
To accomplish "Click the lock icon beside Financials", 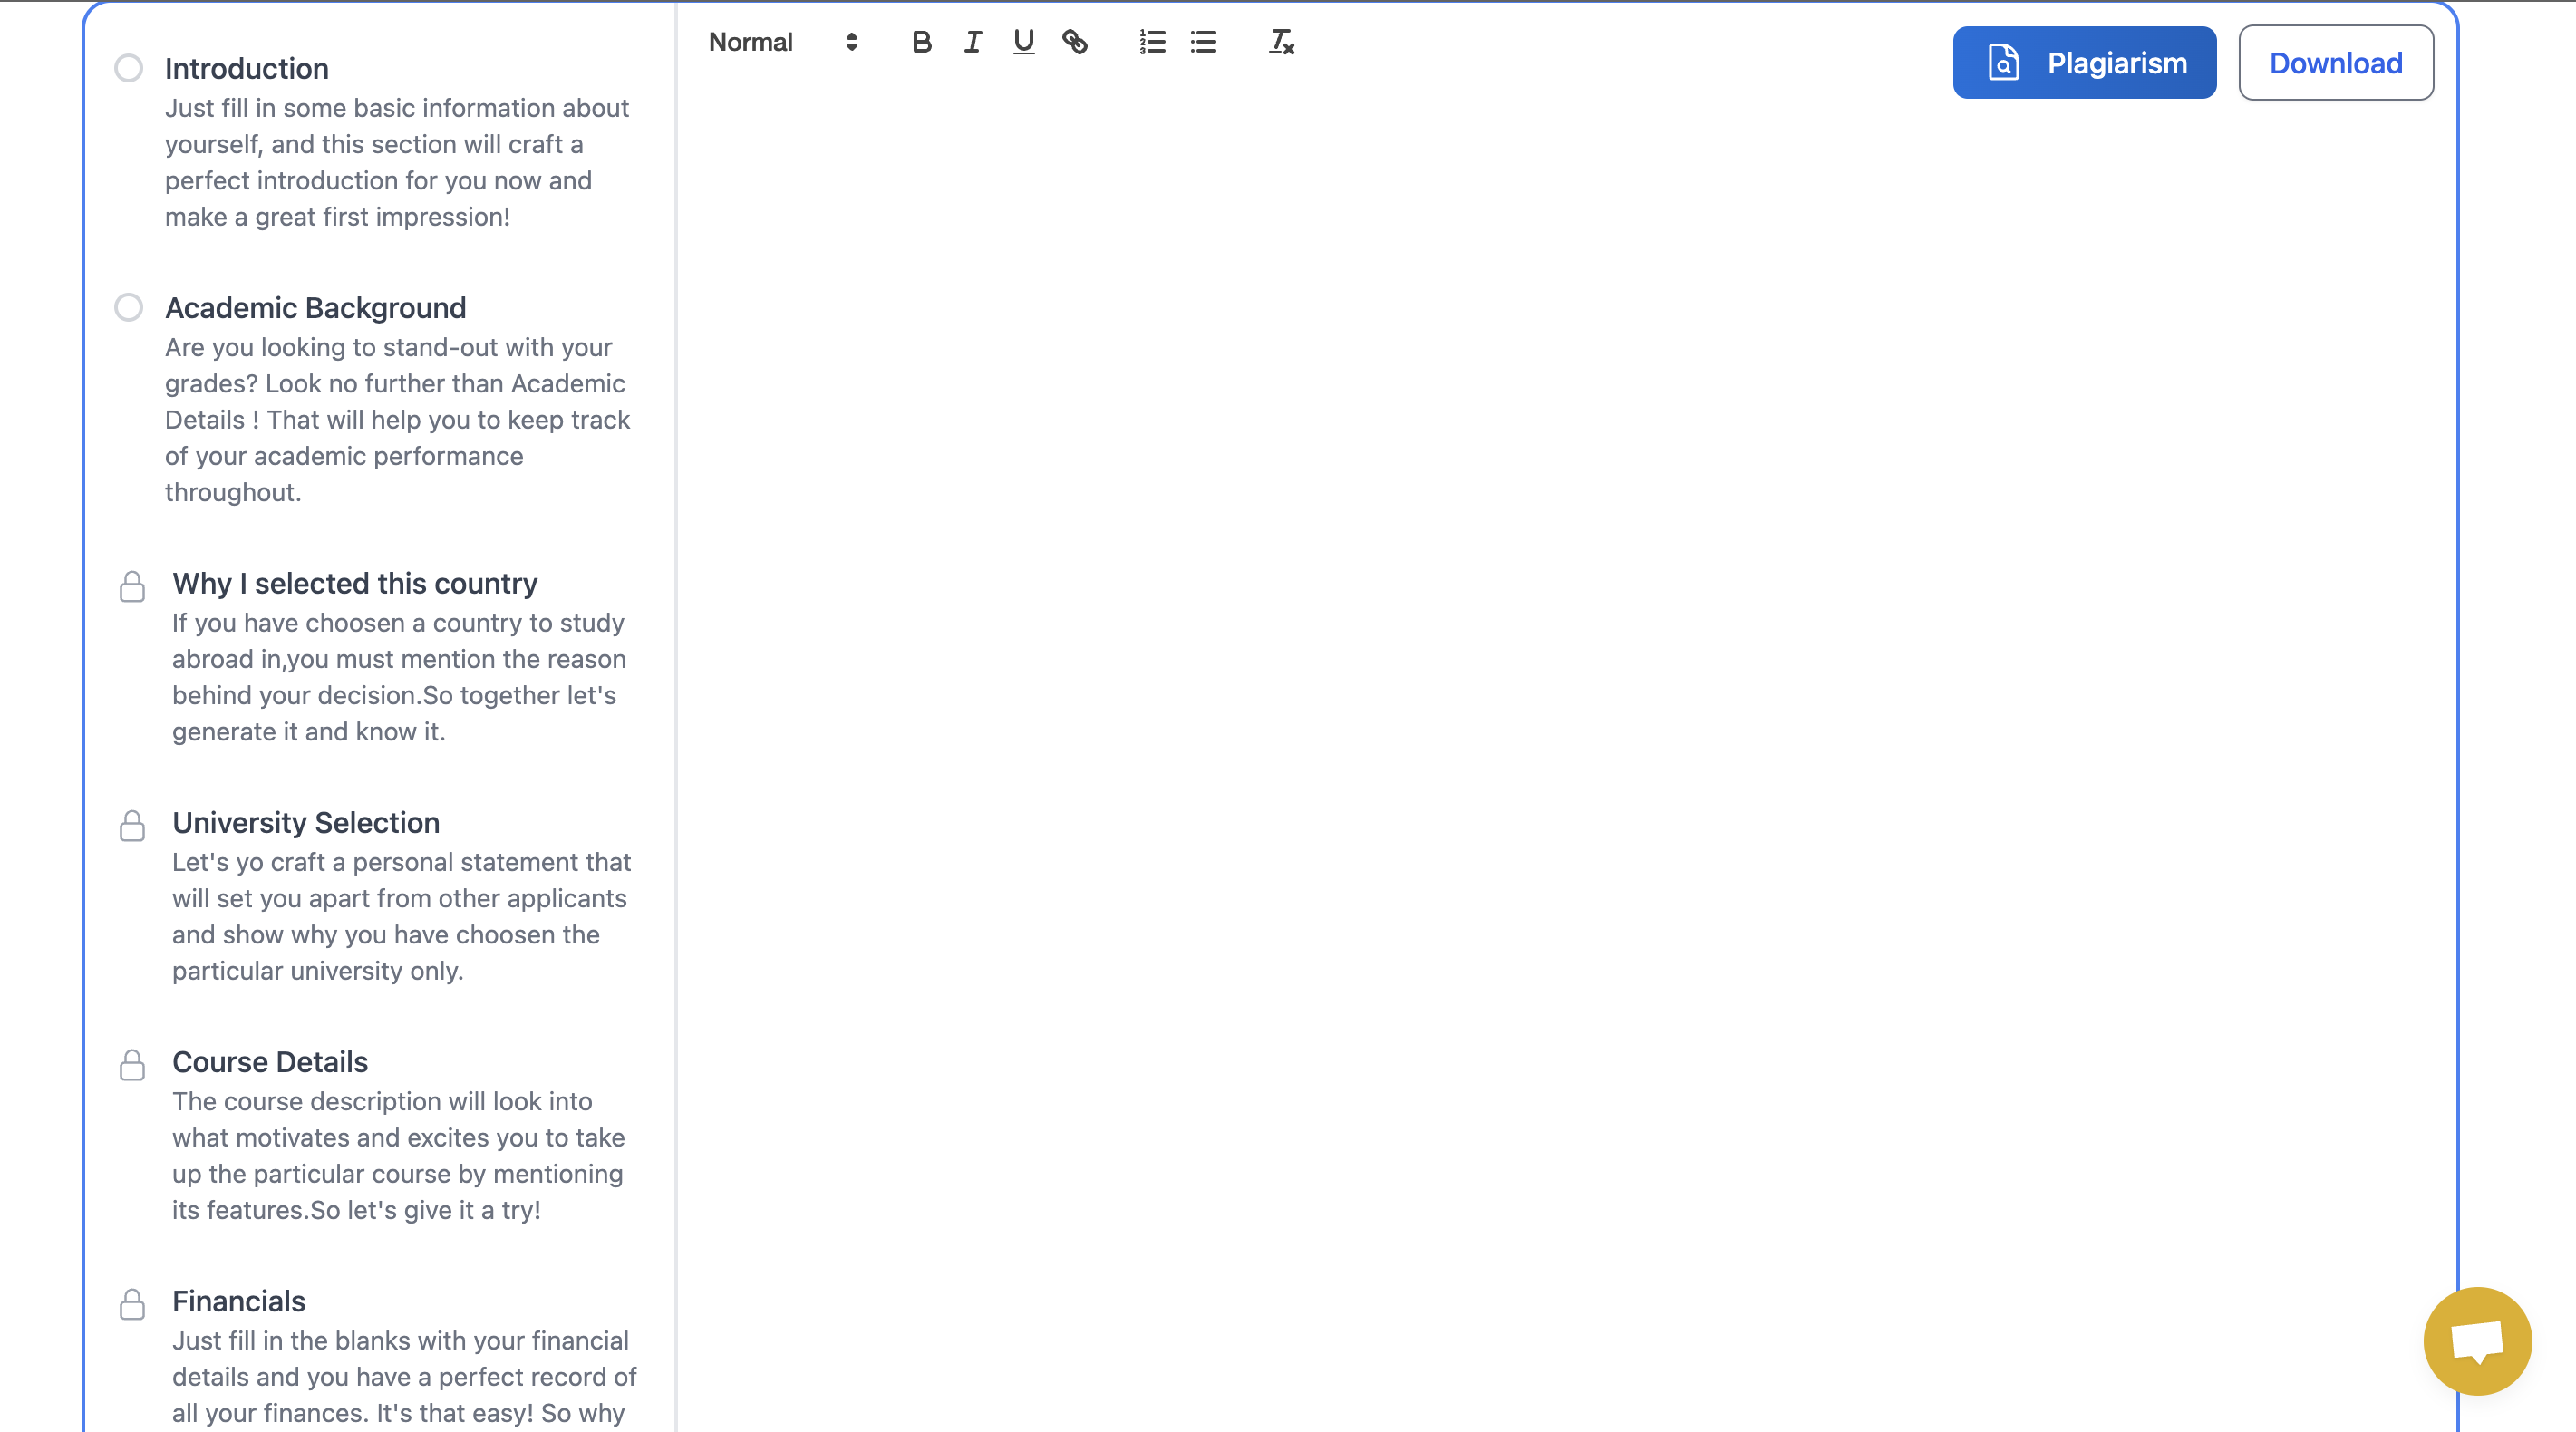I will point(132,1304).
